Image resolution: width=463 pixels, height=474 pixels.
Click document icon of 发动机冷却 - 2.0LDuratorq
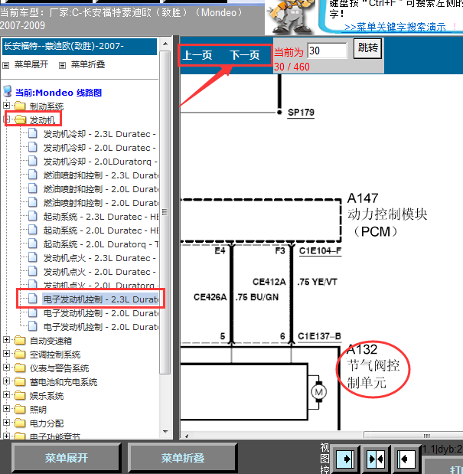(33, 161)
